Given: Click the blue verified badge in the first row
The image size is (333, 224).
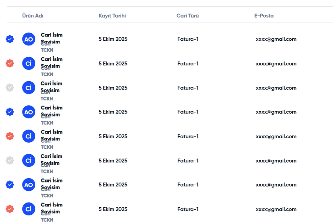Looking at the screenshot, I should 10,39.
